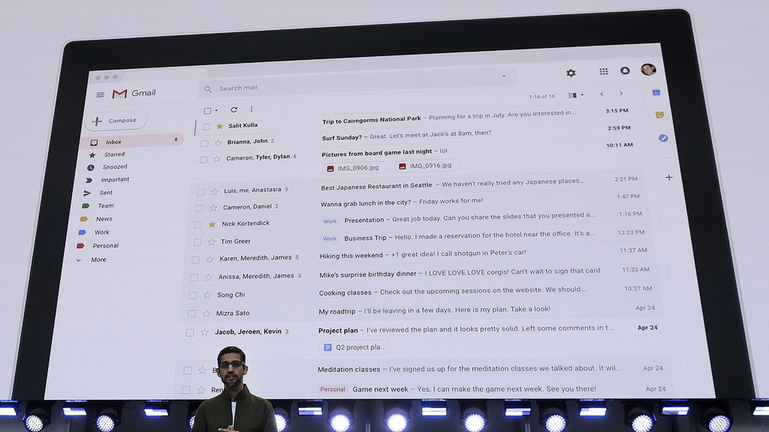This screenshot has height=432, width=769.
Task: Select the Tim Greer email checkbox
Action: (x=197, y=242)
